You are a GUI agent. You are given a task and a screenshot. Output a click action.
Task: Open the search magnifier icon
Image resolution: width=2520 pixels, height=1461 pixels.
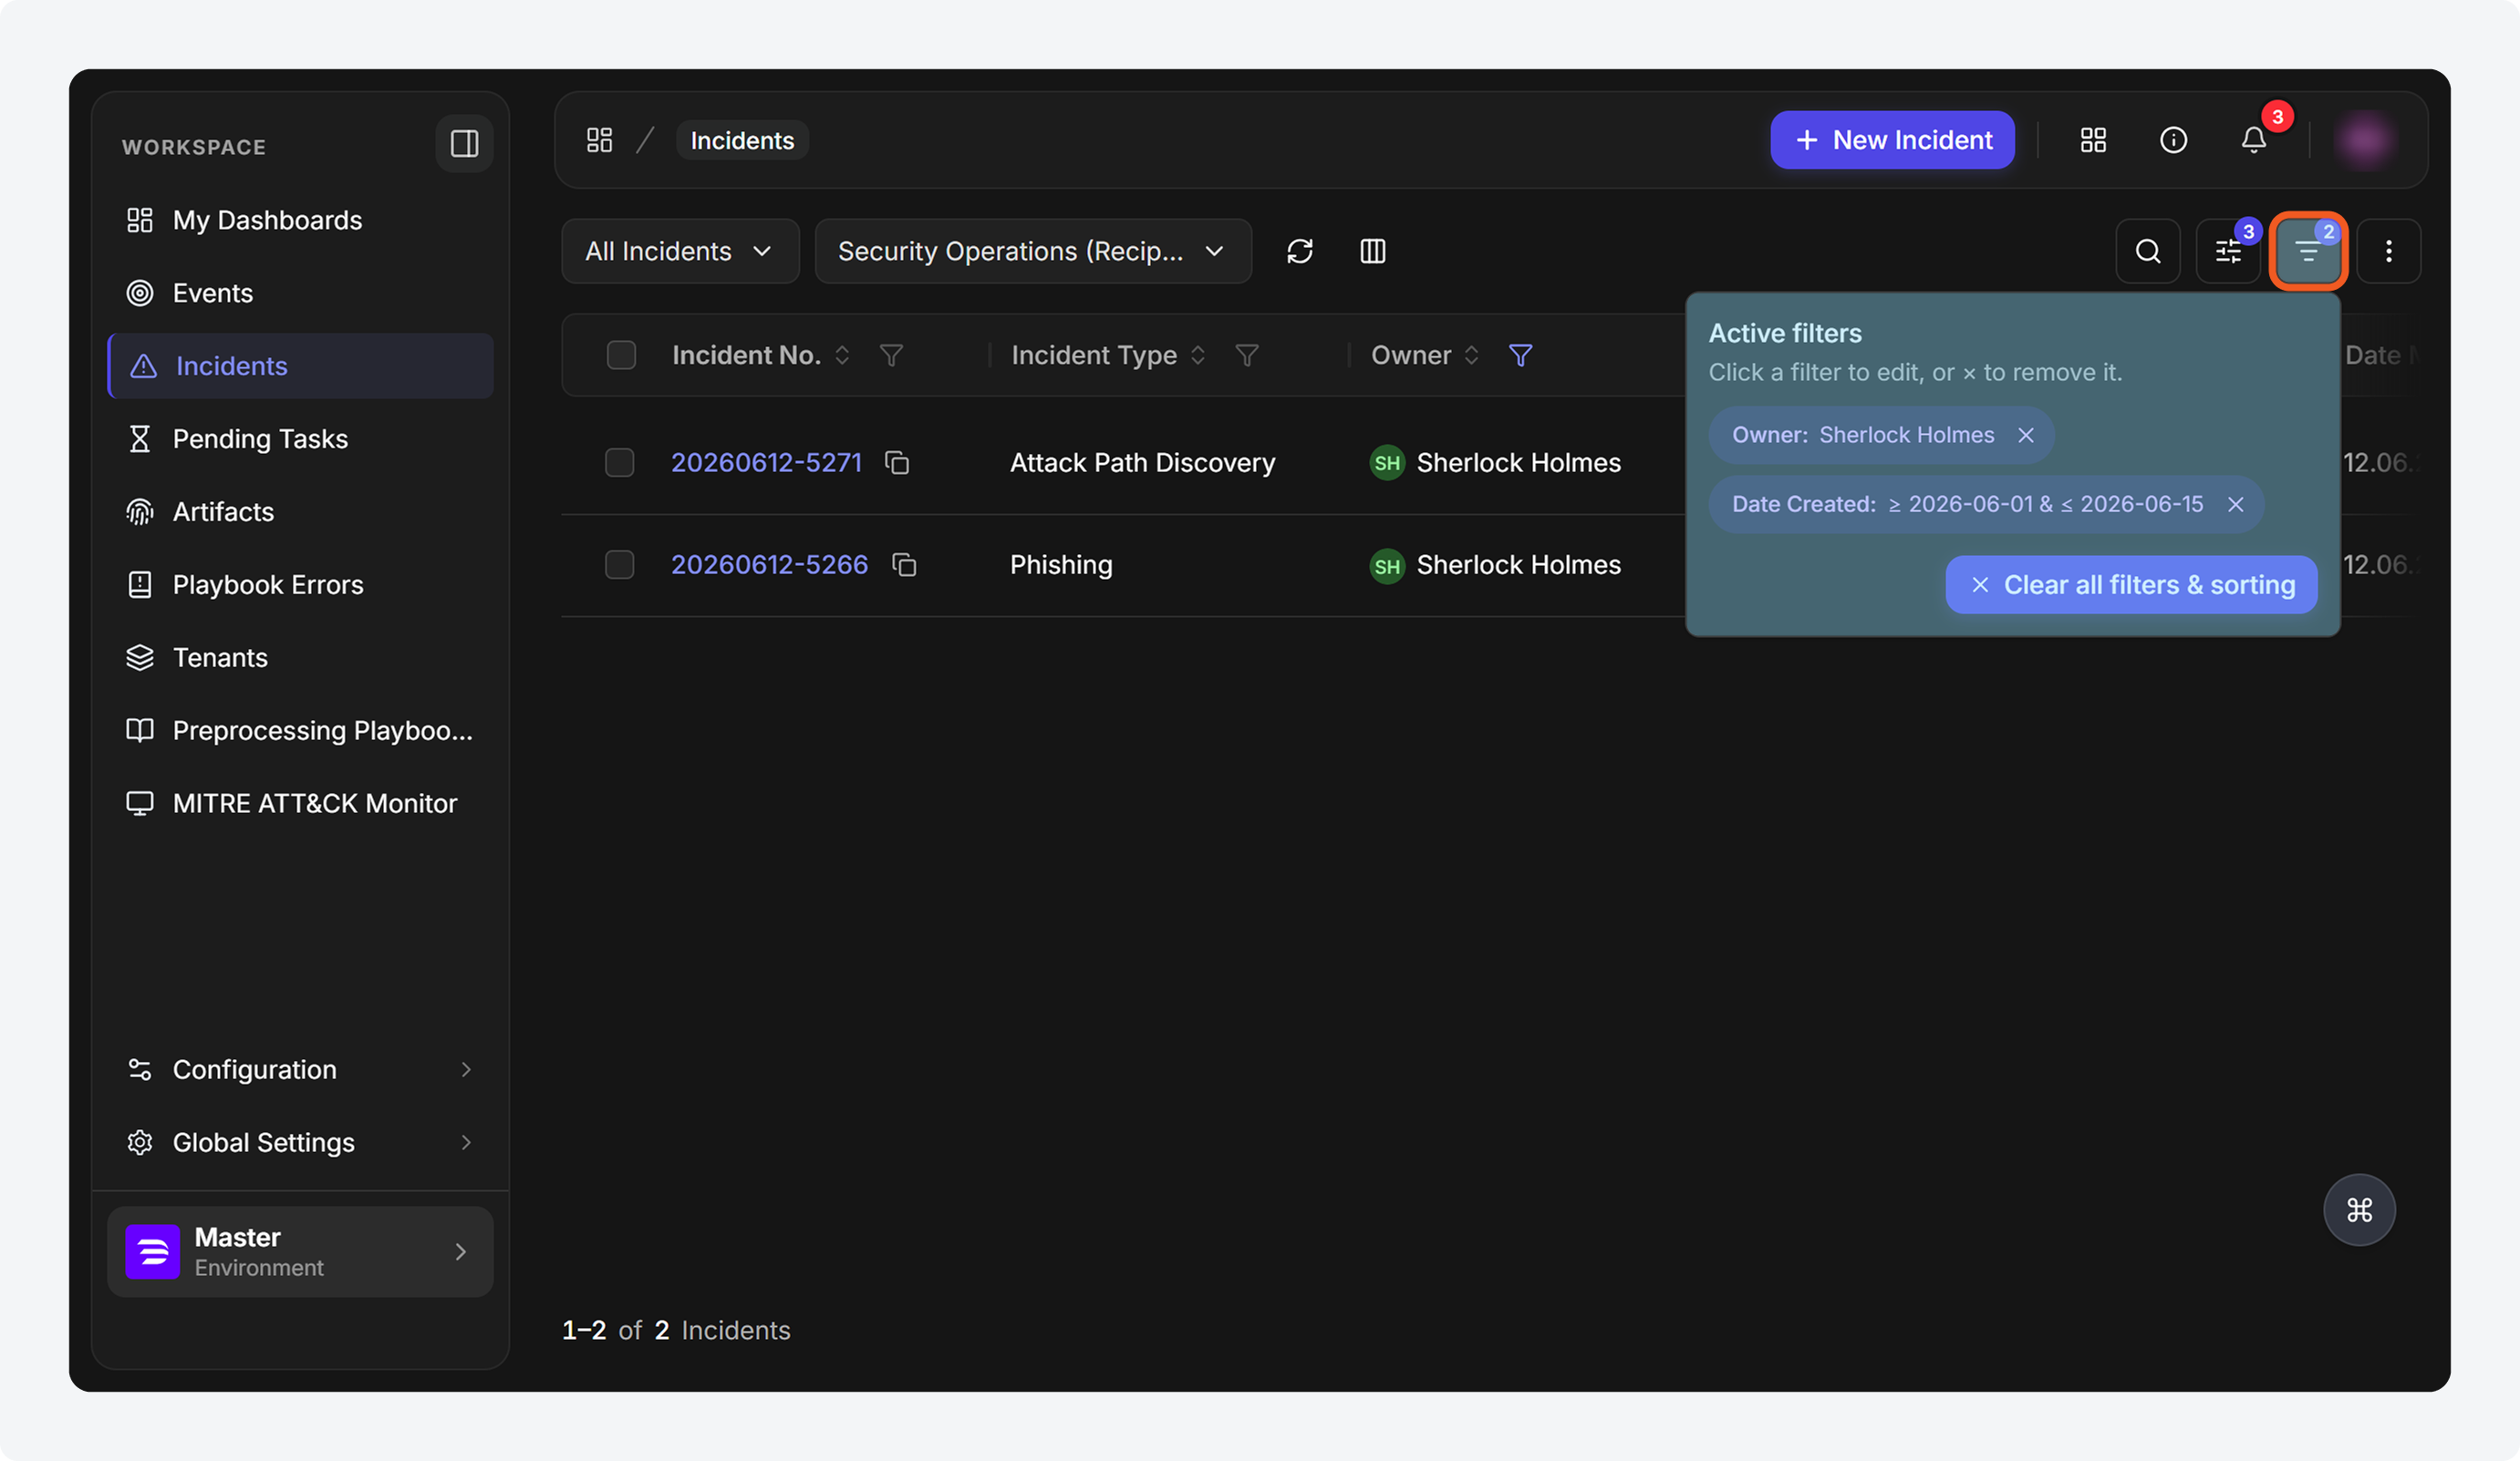point(2147,251)
